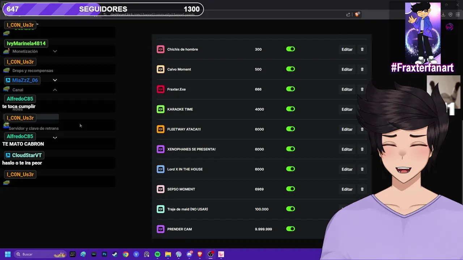463x260 pixels.
Task: Open the browser hamburger menu
Action: coord(458,14)
